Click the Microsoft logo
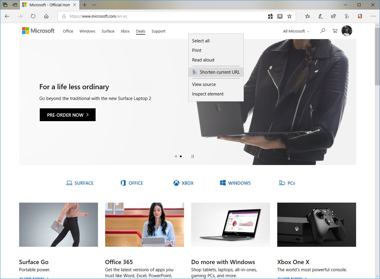380x279 pixels. point(38,31)
